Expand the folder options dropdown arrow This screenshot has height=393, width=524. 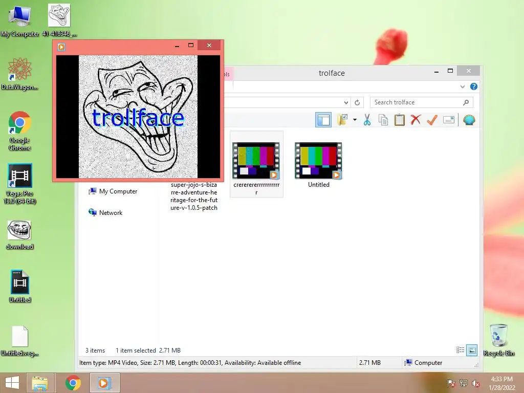[355, 120]
